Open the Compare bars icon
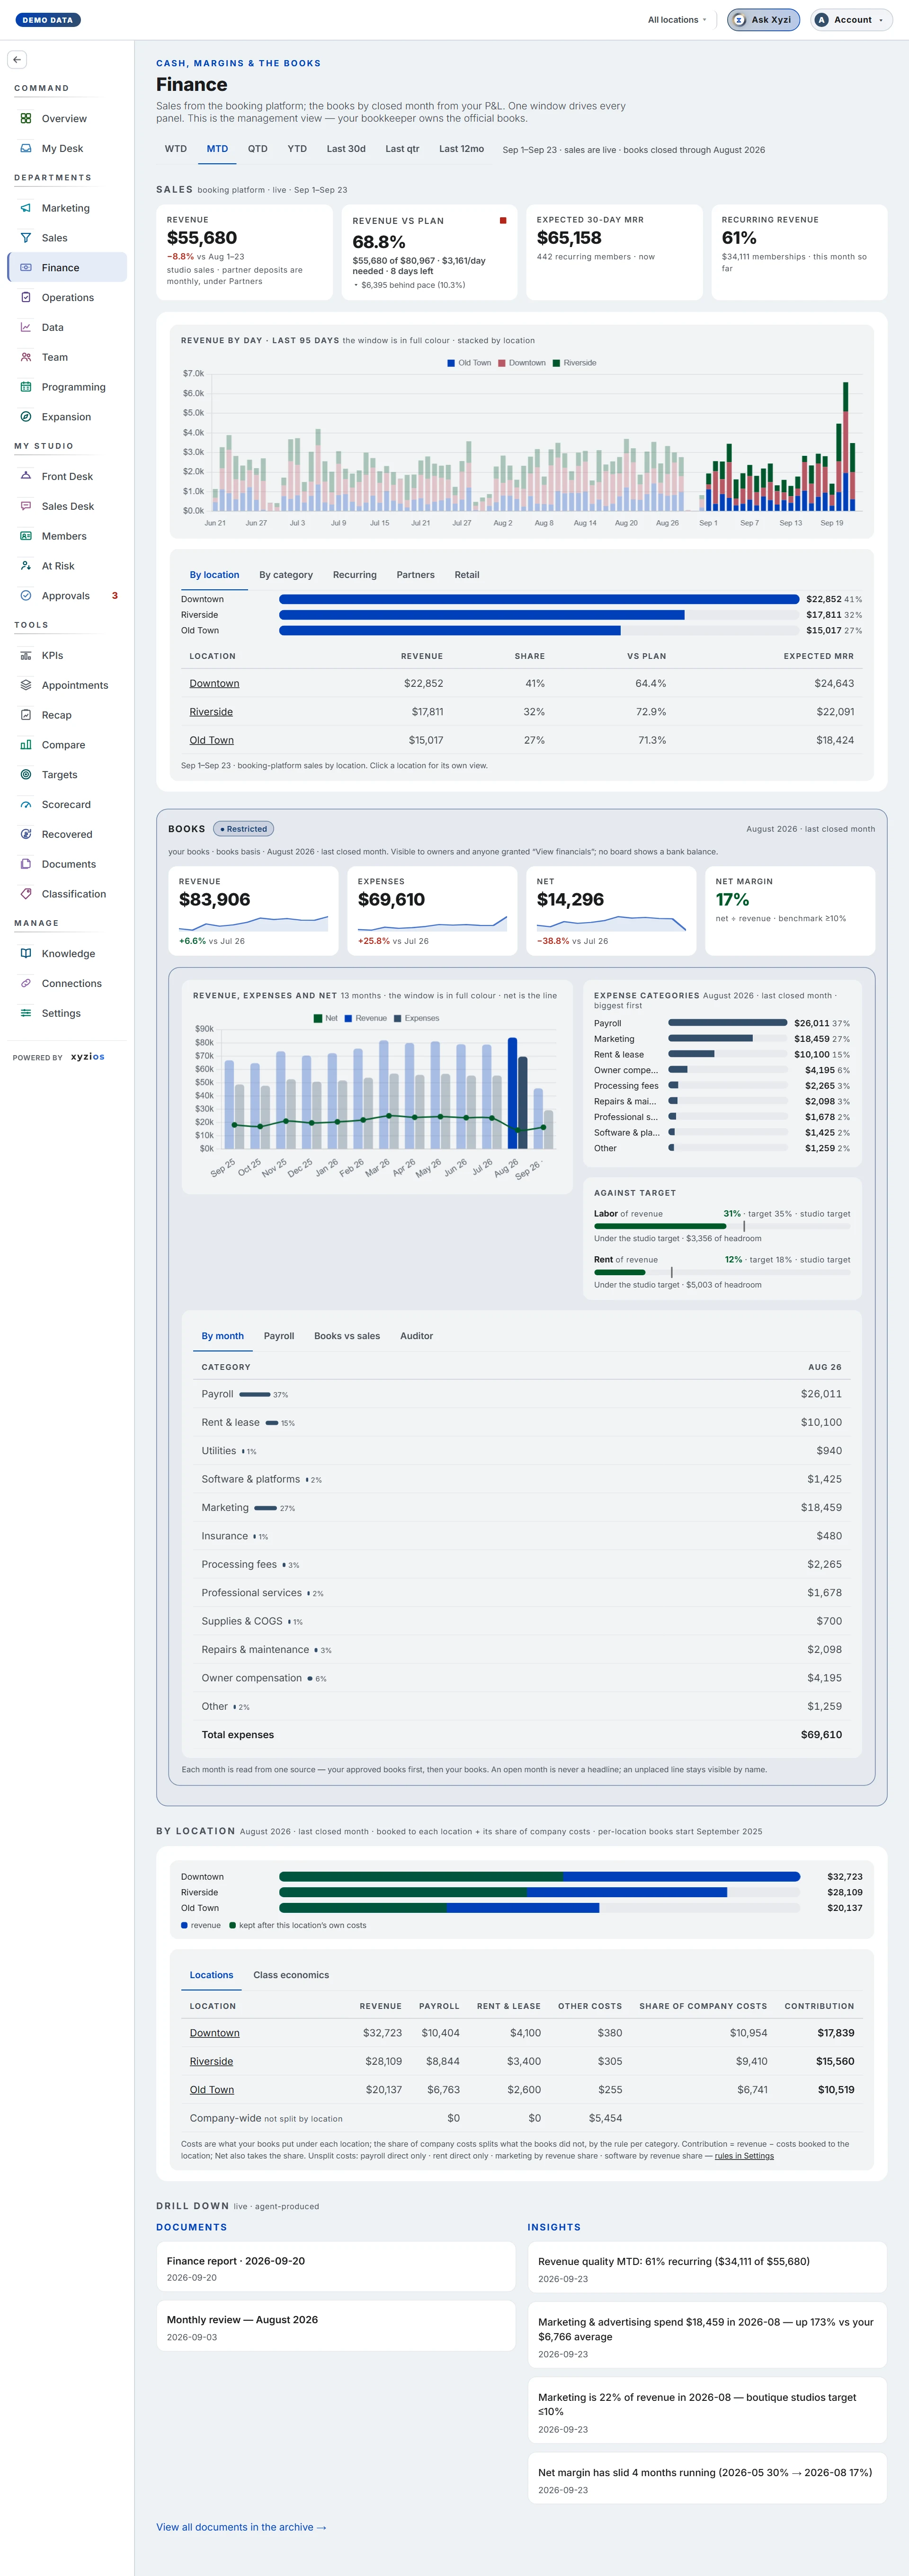 26,745
